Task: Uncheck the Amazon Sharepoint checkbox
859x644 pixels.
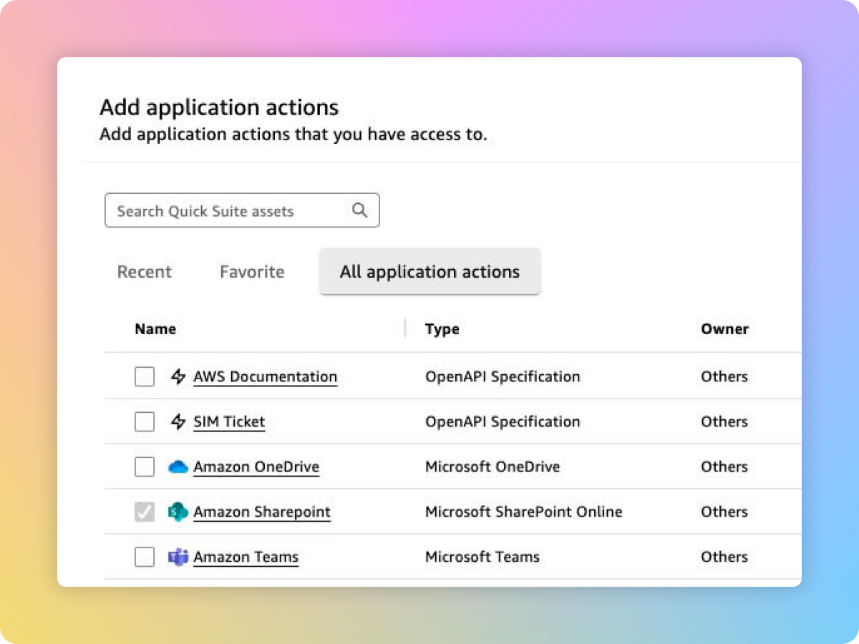Action: [x=145, y=512]
